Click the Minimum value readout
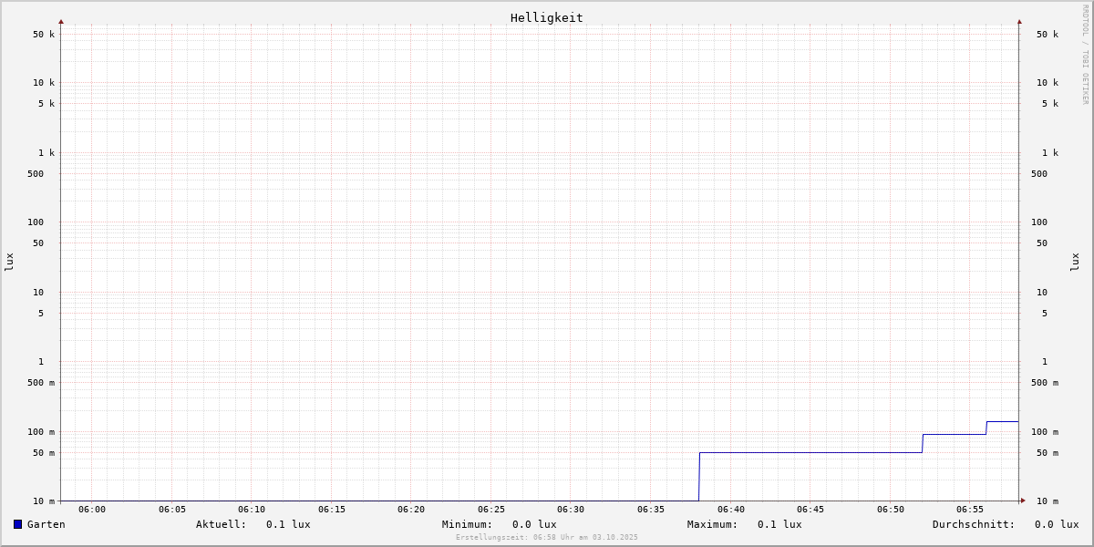Viewport: 1094px width, 547px height. [534, 524]
